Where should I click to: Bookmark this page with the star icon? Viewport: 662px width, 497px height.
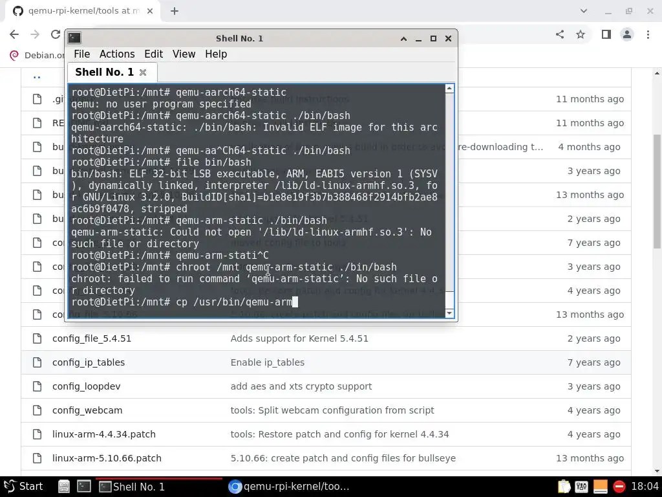click(x=581, y=34)
